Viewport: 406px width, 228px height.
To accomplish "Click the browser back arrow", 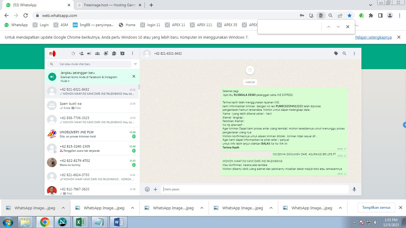I will pos(7,15).
